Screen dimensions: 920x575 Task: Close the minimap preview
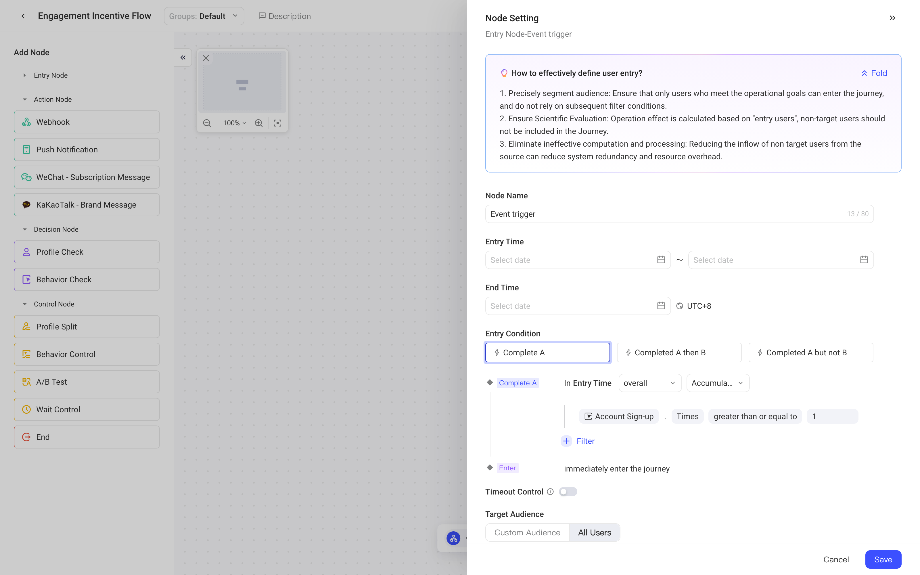pyautogui.click(x=206, y=58)
